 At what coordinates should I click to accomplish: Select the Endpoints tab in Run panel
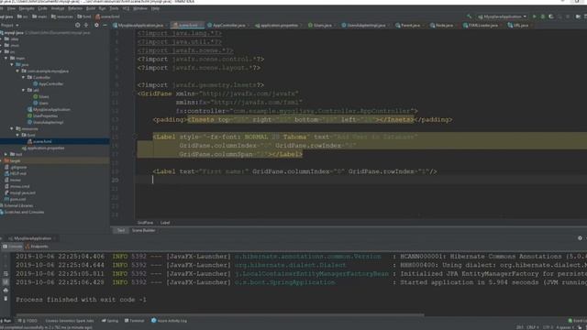[x=37, y=247]
